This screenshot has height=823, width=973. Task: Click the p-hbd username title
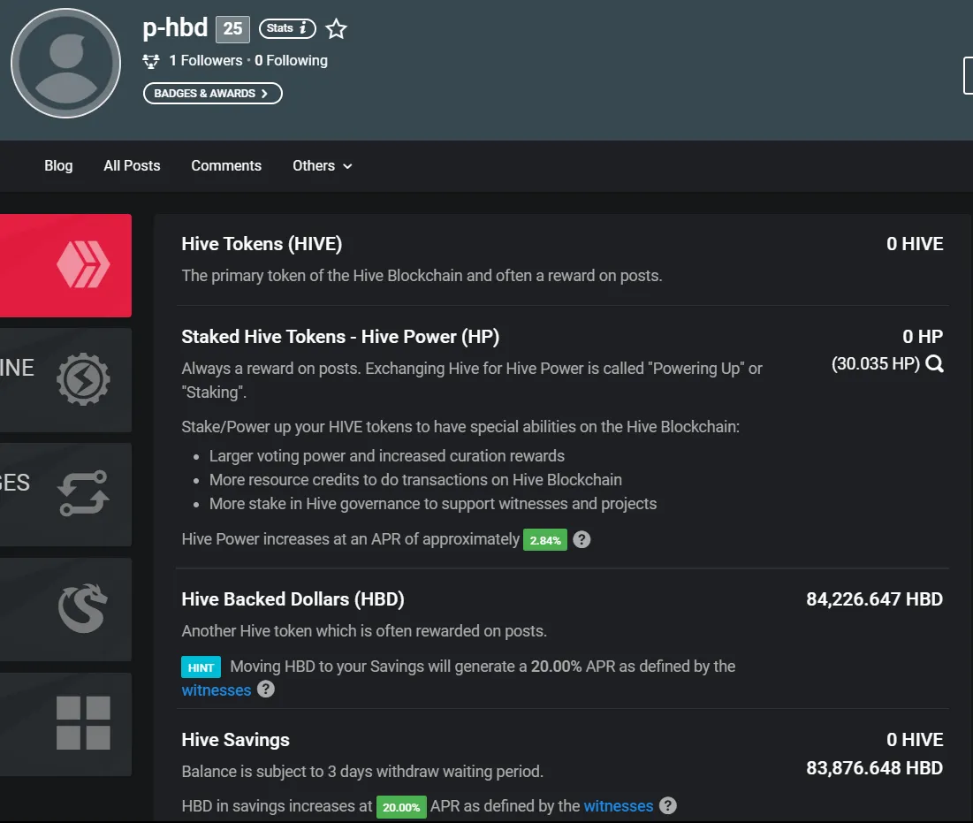click(x=175, y=28)
